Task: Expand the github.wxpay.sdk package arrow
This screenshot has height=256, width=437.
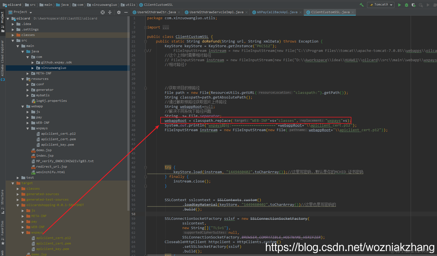Action: (x=33, y=63)
